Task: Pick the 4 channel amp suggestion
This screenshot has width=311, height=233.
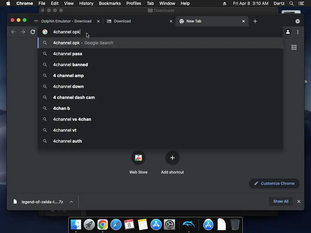Action: pyautogui.click(x=161, y=76)
